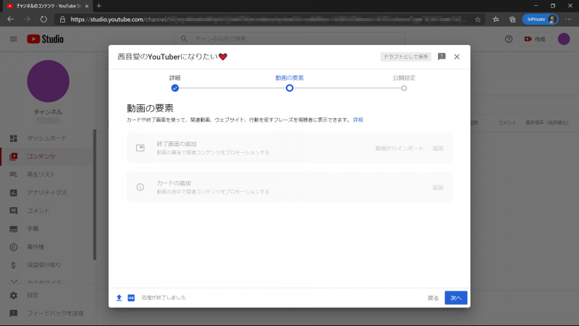Image resolution: width=579 pixels, height=326 pixels.
Task: Click the browser back arrow
Action: (11, 20)
